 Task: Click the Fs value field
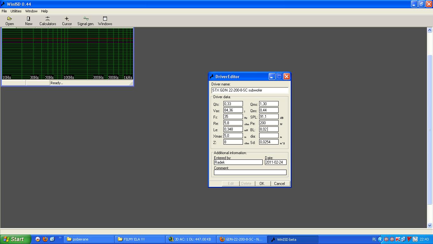(x=233, y=117)
